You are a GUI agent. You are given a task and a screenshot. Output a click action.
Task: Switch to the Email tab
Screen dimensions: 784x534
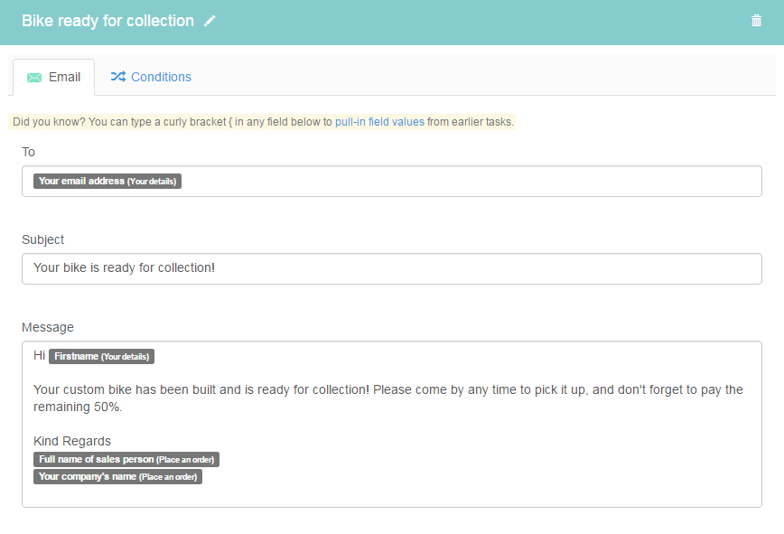[x=53, y=77]
